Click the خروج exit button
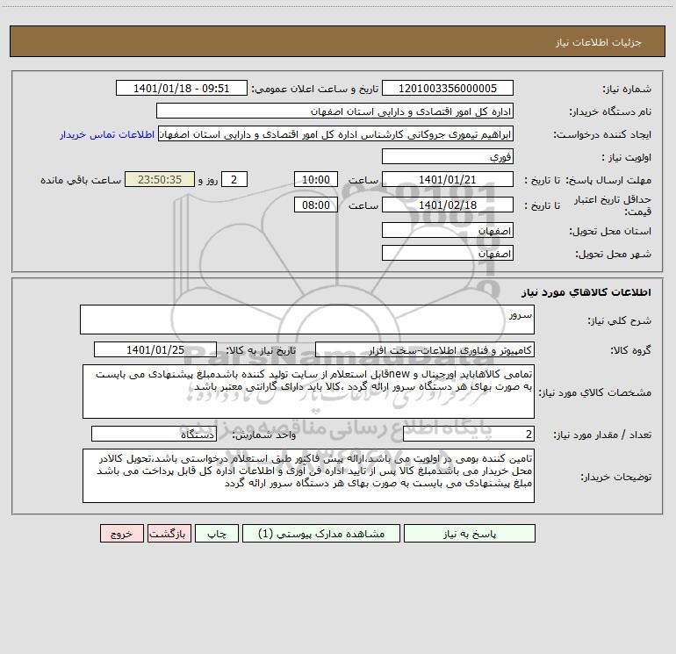The height and width of the screenshot is (654, 676). [x=121, y=533]
